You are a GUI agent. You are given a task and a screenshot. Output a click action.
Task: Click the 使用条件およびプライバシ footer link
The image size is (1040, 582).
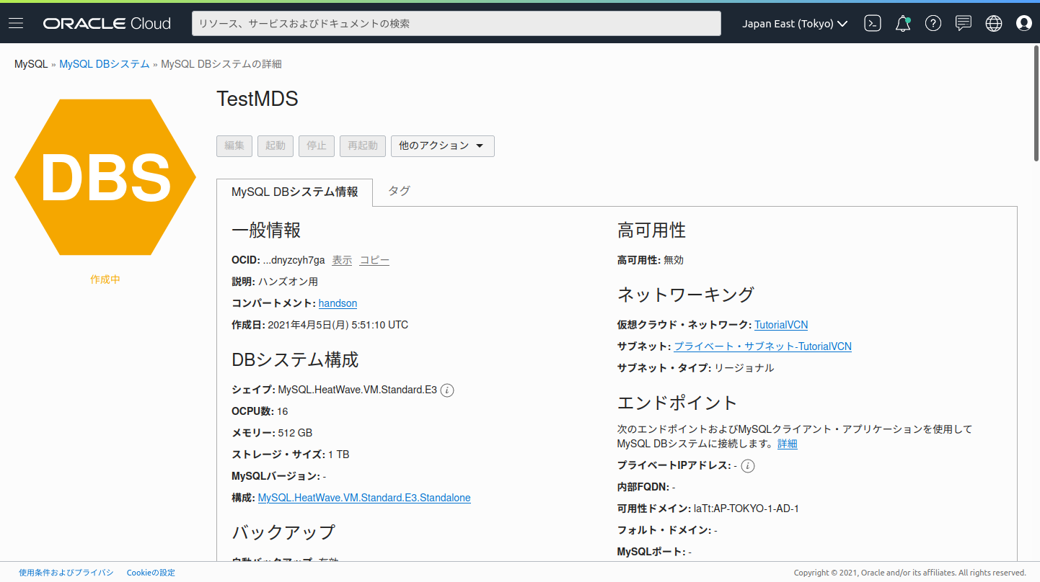pos(66,573)
